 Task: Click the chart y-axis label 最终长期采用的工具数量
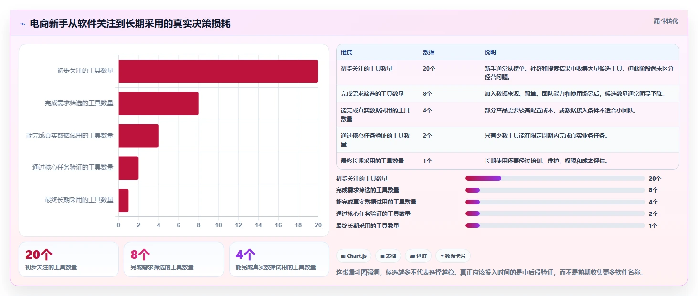(79, 200)
